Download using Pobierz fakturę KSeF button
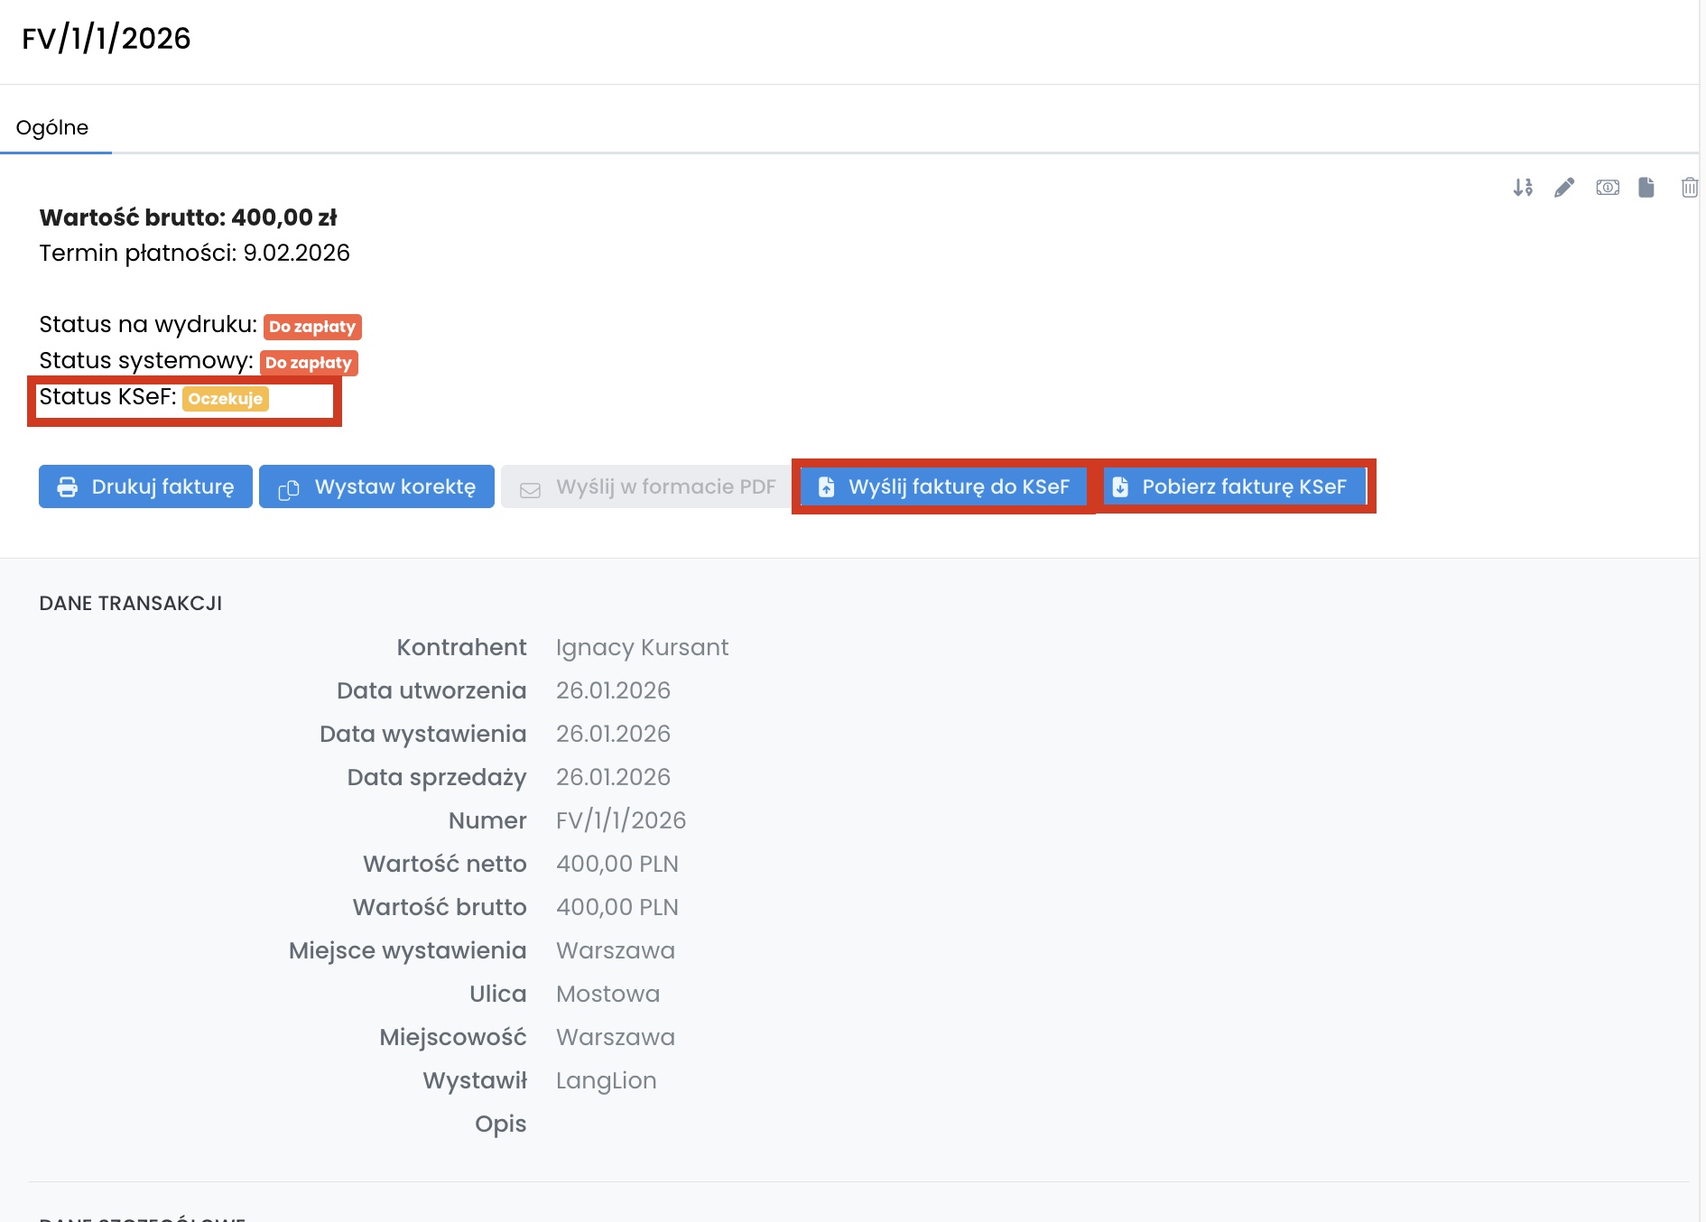The image size is (1706, 1222). coord(1233,486)
